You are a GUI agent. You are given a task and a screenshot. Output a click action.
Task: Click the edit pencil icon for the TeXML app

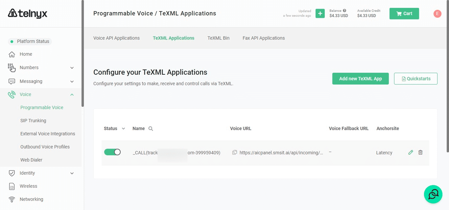tap(411, 152)
